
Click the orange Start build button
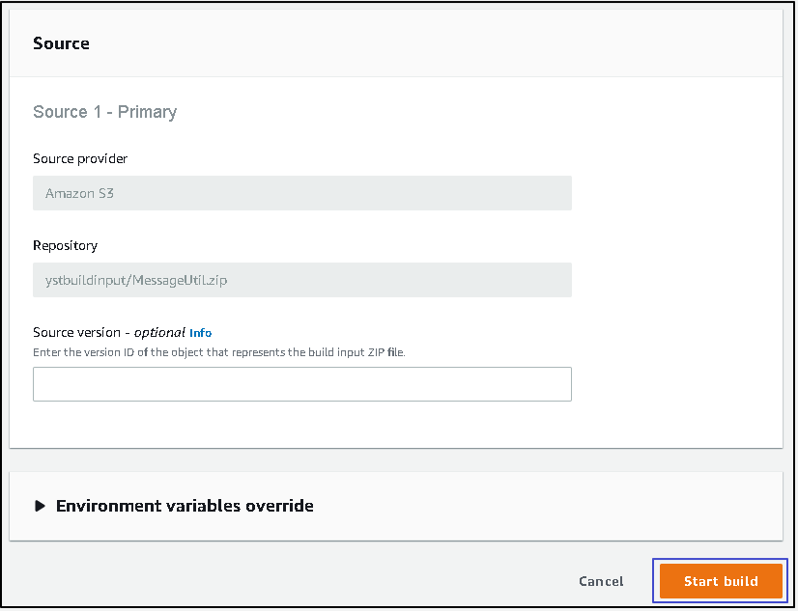pyautogui.click(x=720, y=581)
